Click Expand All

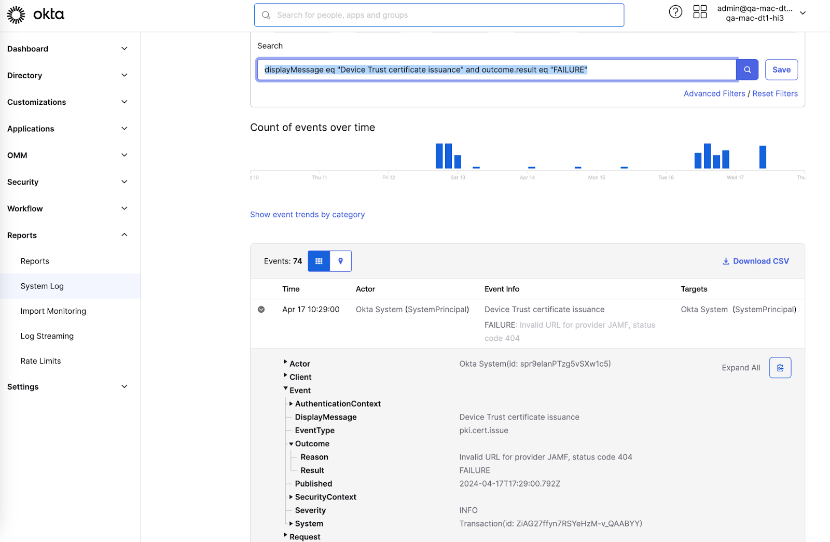(741, 368)
